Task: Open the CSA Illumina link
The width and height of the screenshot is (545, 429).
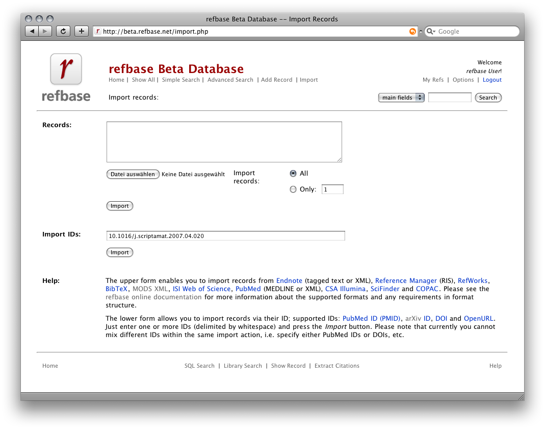Action: pyautogui.click(x=345, y=289)
